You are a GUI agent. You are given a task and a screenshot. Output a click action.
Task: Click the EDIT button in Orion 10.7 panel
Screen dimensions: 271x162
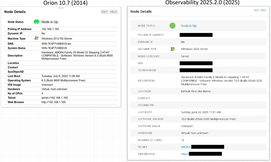[105, 12]
